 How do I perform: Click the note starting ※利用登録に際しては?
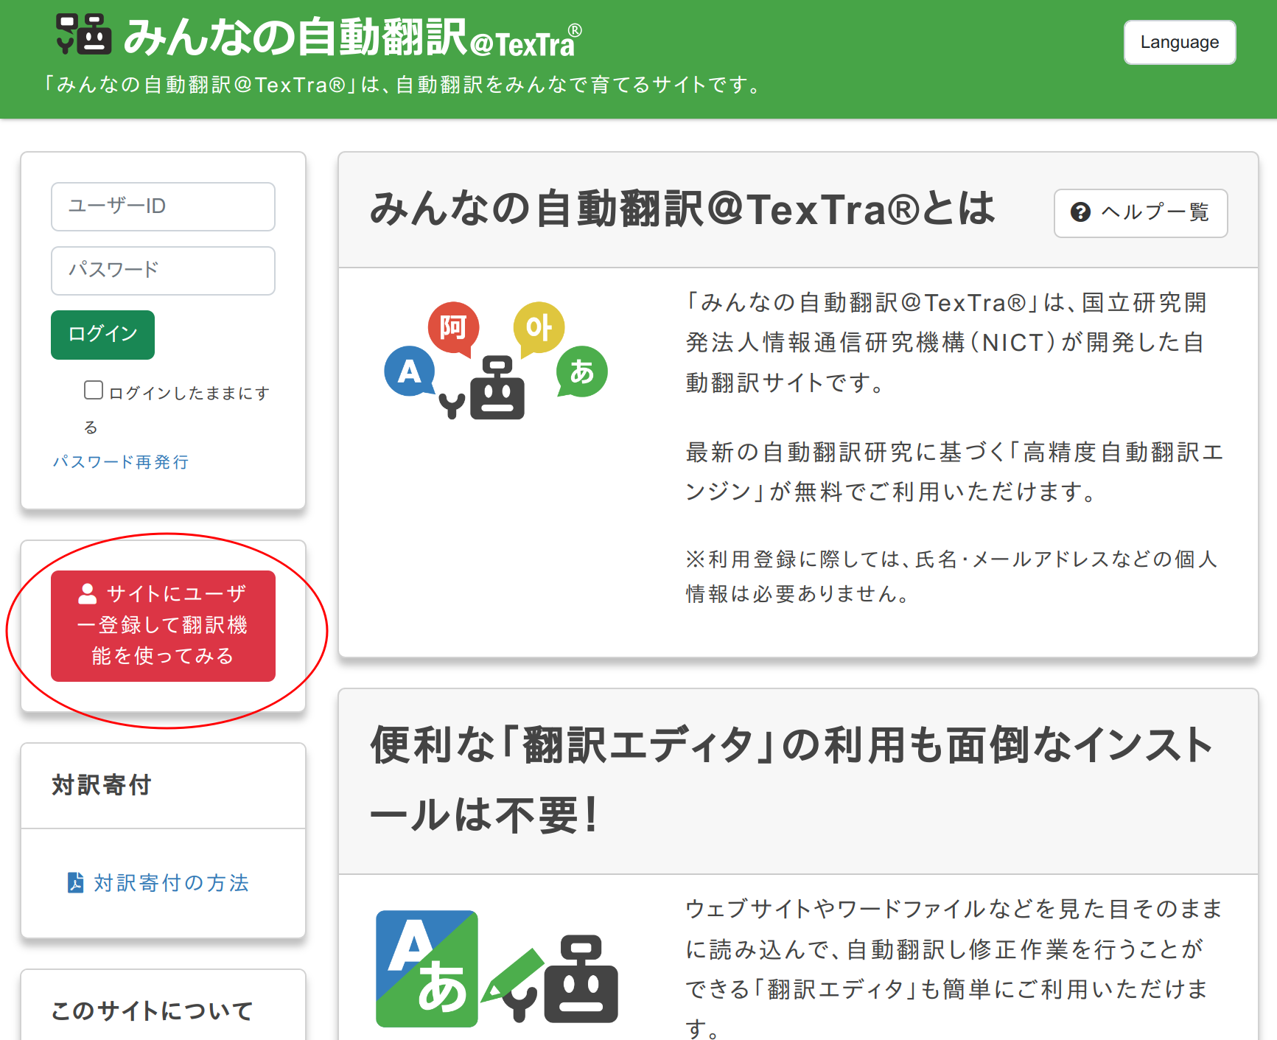(x=951, y=576)
